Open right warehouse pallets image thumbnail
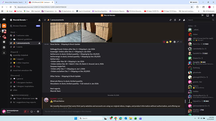216x121 pixels. click(x=97, y=32)
